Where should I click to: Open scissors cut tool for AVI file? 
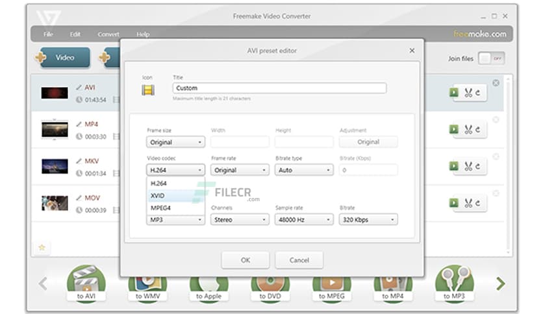coord(468,93)
